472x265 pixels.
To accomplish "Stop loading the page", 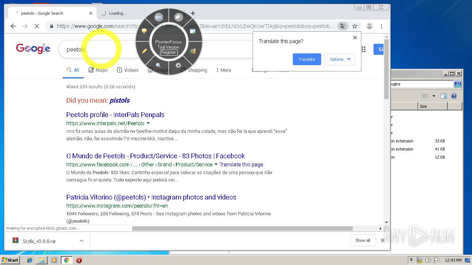I will coord(37,26).
